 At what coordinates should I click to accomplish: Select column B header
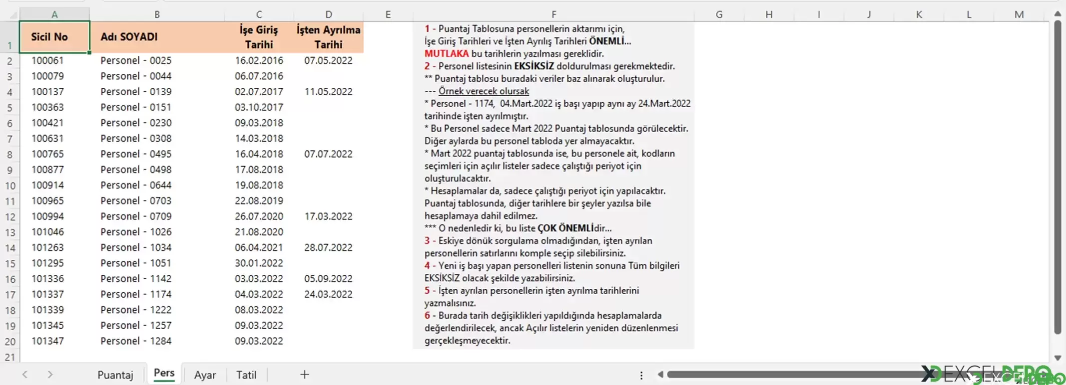tap(157, 14)
